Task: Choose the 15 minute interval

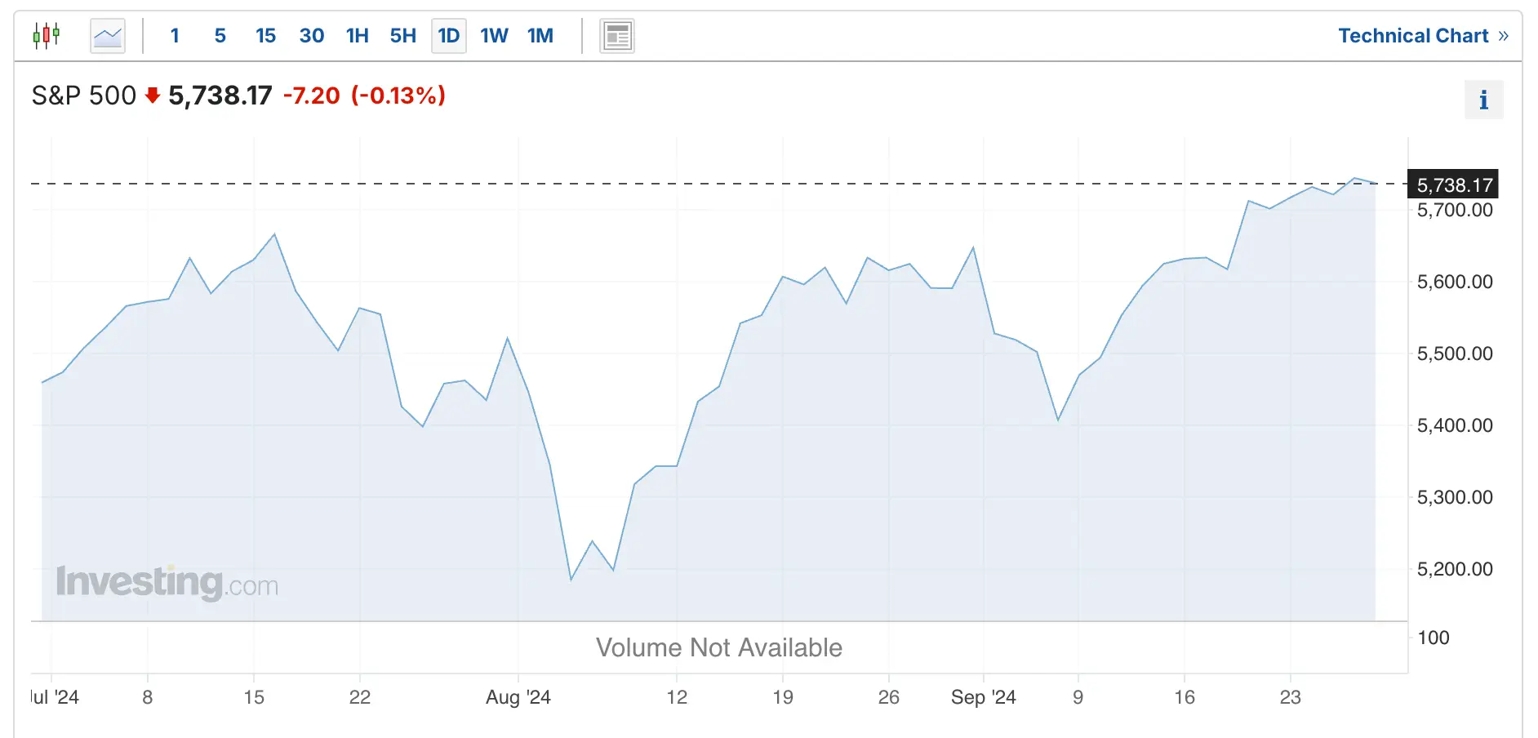Action: click(x=265, y=36)
